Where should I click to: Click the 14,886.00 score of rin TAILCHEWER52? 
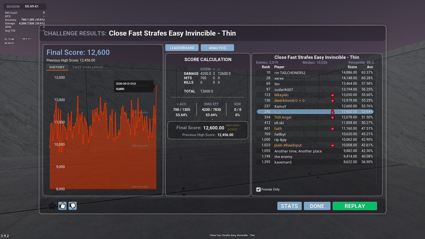pyautogui.click(x=349, y=73)
